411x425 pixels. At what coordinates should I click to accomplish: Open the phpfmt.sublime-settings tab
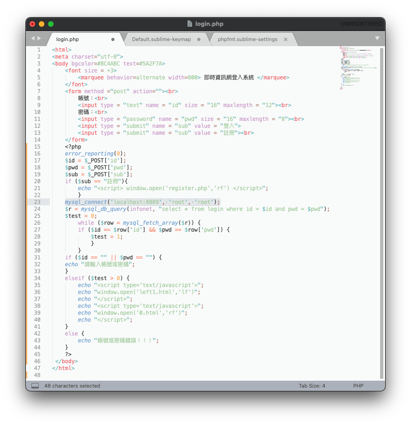(248, 39)
